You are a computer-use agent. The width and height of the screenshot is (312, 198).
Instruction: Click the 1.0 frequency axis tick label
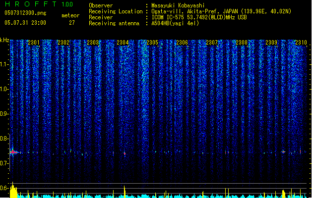4,89
